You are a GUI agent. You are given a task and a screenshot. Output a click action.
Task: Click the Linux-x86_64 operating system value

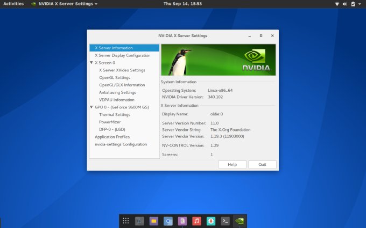(220, 90)
